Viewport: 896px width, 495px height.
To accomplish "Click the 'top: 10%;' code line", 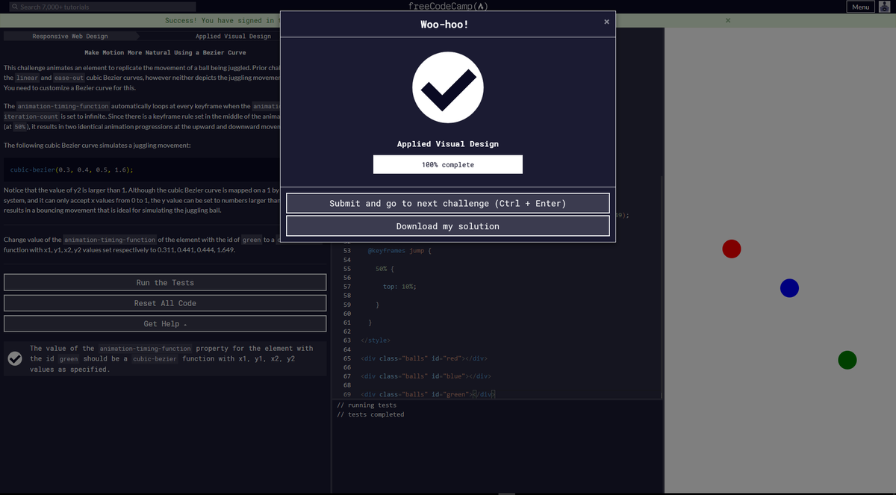I will pyautogui.click(x=399, y=287).
